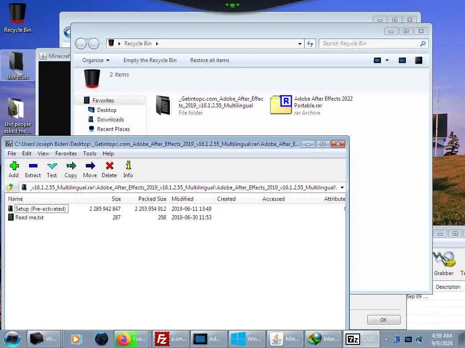
Task: Select the Recycle Bin desktop icon
Action: pos(18,18)
